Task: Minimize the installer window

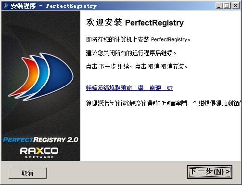Action: tap(219, 6)
